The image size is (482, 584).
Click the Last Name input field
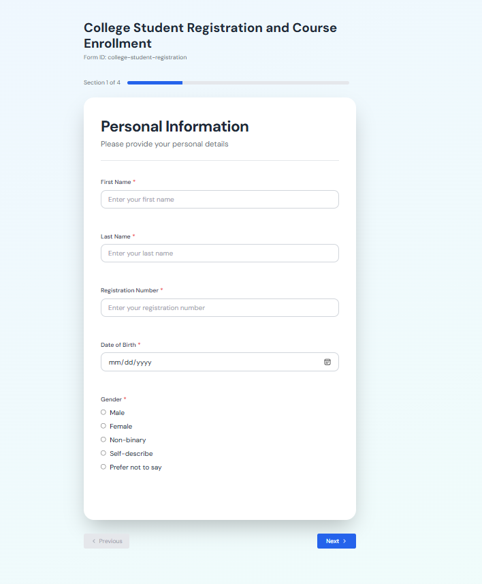[219, 253]
